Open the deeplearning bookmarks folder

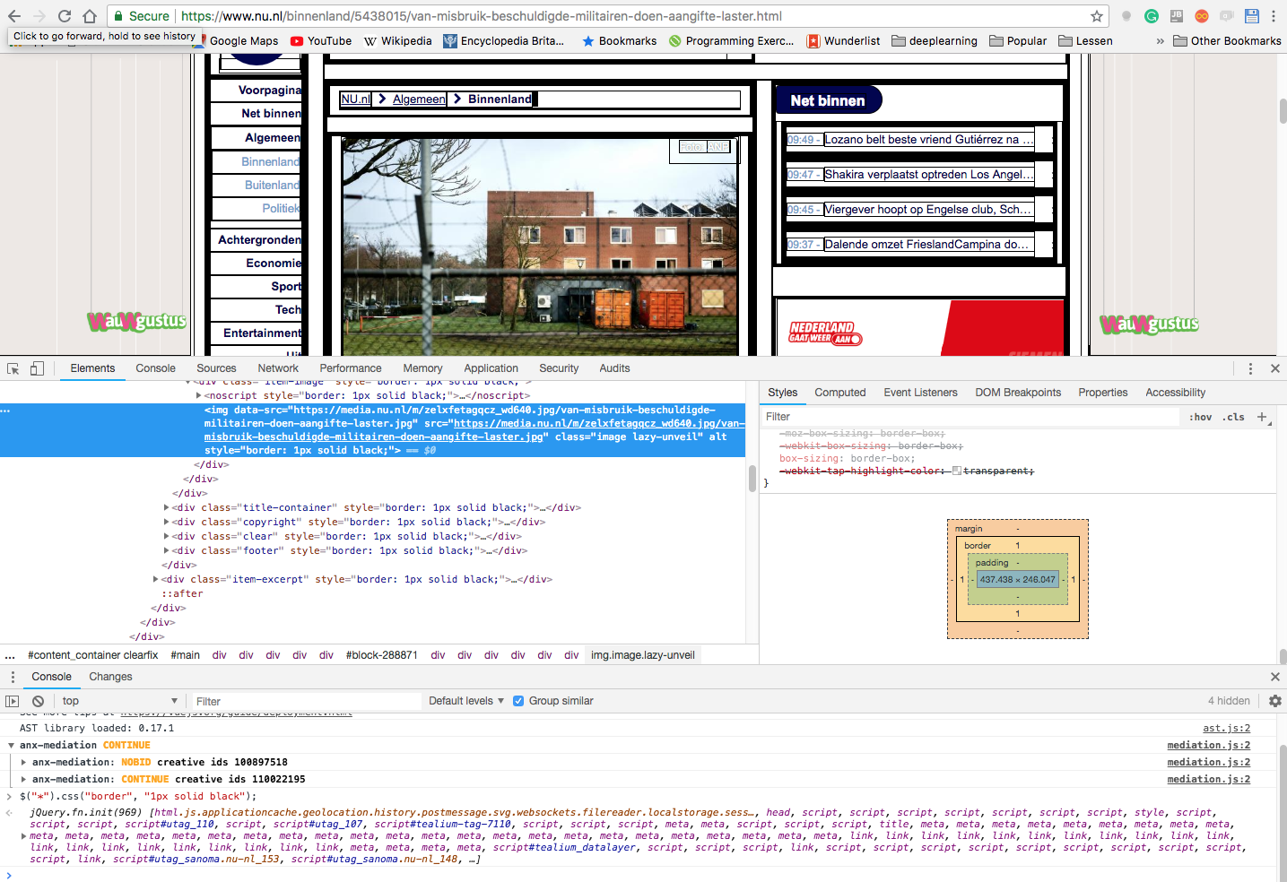(935, 41)
